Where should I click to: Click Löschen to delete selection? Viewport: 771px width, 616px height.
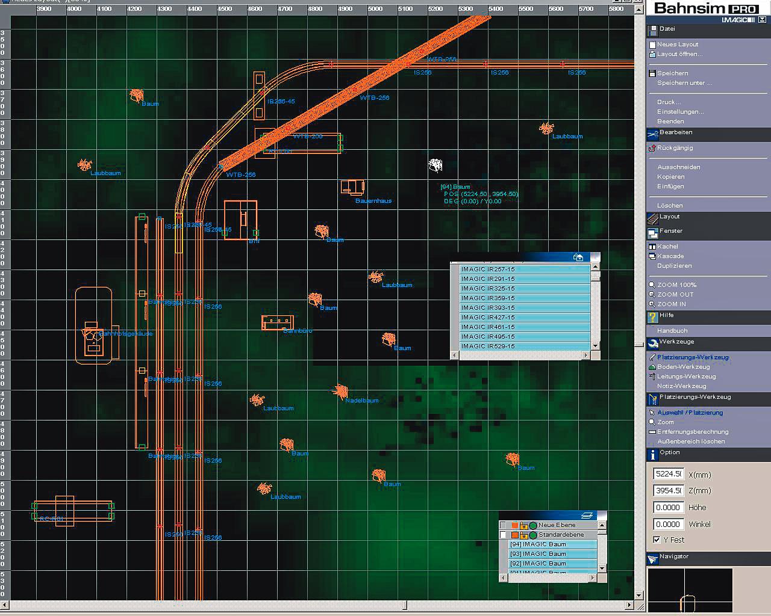670,206
